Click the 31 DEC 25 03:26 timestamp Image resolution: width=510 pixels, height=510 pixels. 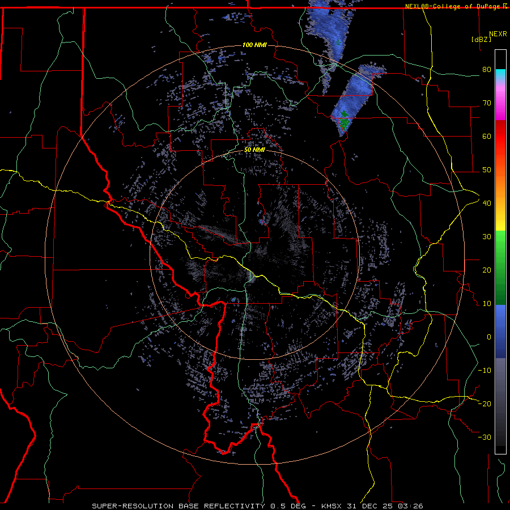pyautogui.click(x=384, y=506)
